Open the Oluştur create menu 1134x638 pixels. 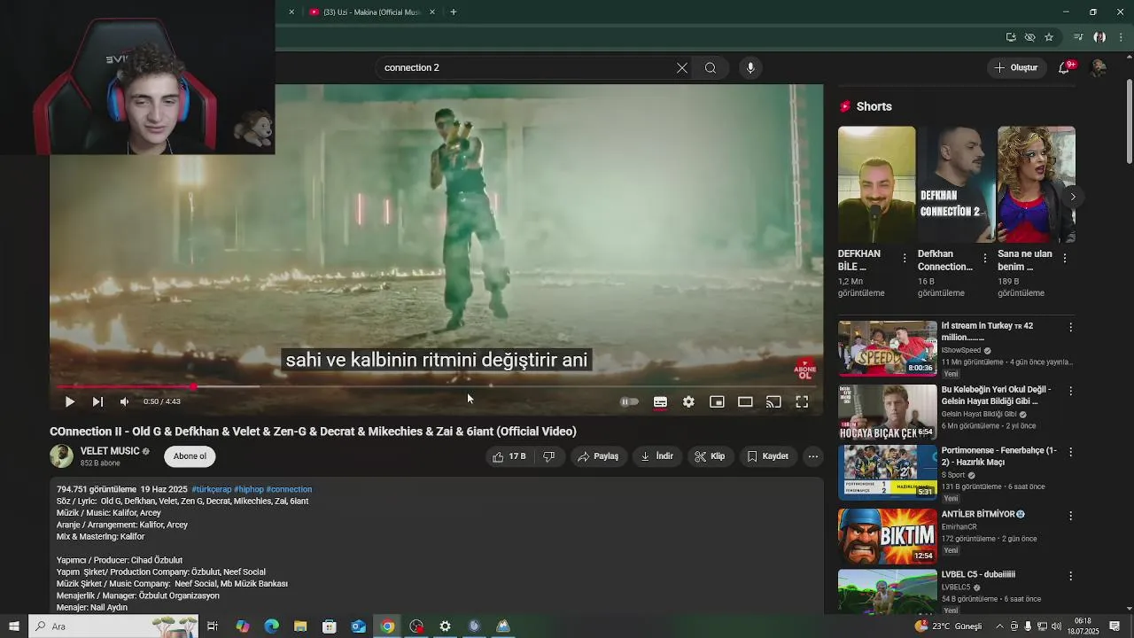[1015, 67]
